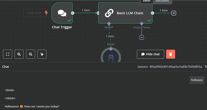Click the faded Hide chat button near the Chat Trigger

click(x=34, y=13)
